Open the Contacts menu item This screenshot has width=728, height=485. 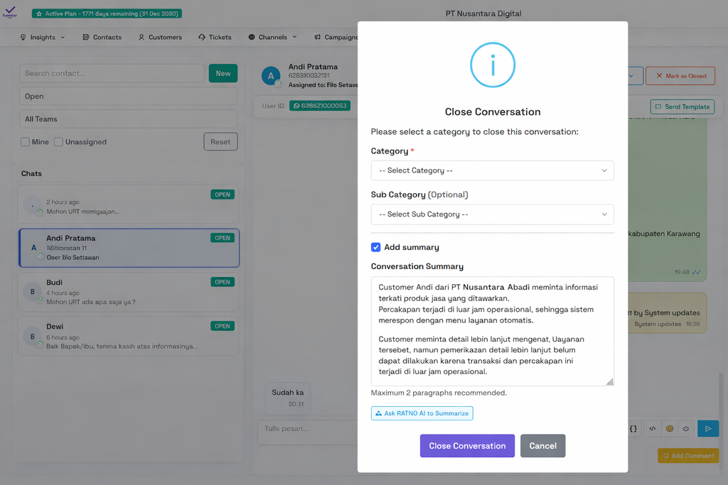(102, 37)
